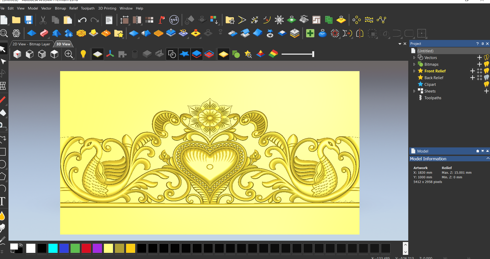The height and width of the screenshot is (259, 490).
Task: Collapse the Model Information section
Action: (x=487, y=158)
